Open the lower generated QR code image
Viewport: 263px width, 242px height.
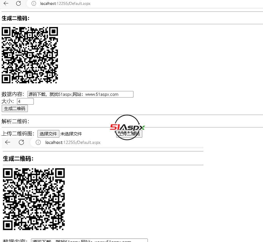click(34, 199)
